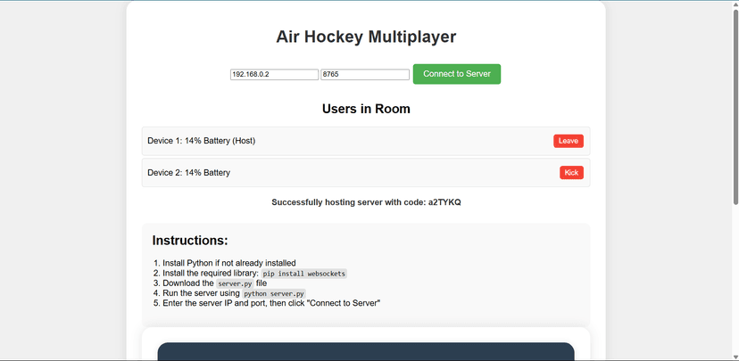Image resolution: width=739 pixels, height=361 pixels.
Task: Click the red Leave button for Device 1
Action: tap(568, 141)
